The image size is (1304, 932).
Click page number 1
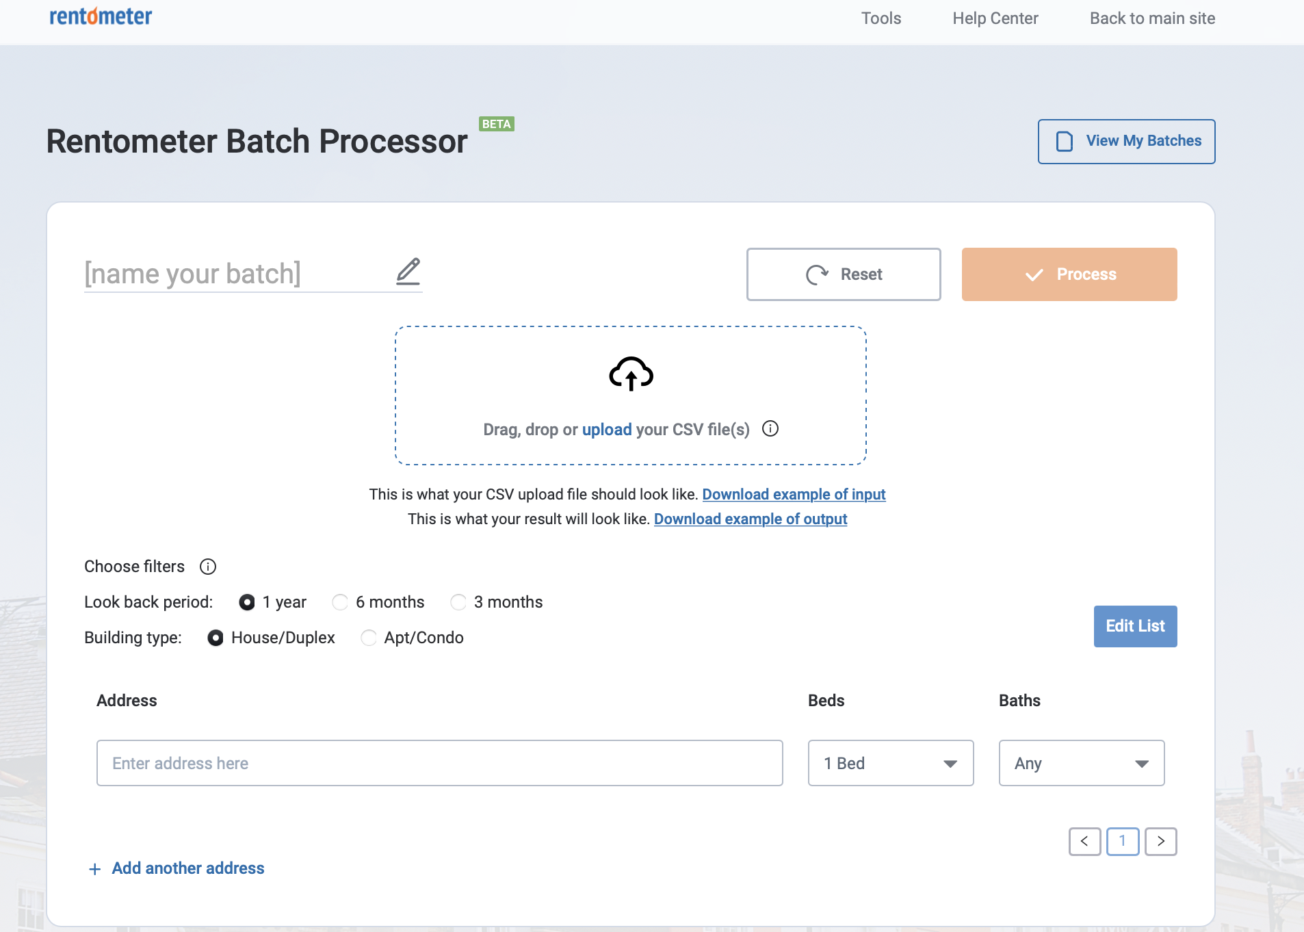1123,842
